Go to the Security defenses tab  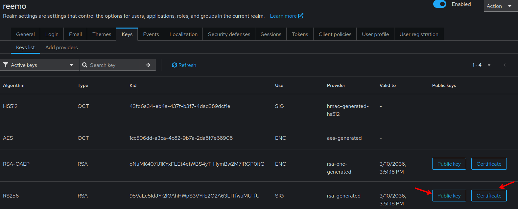pyautogui.click(x=229, y=34)
